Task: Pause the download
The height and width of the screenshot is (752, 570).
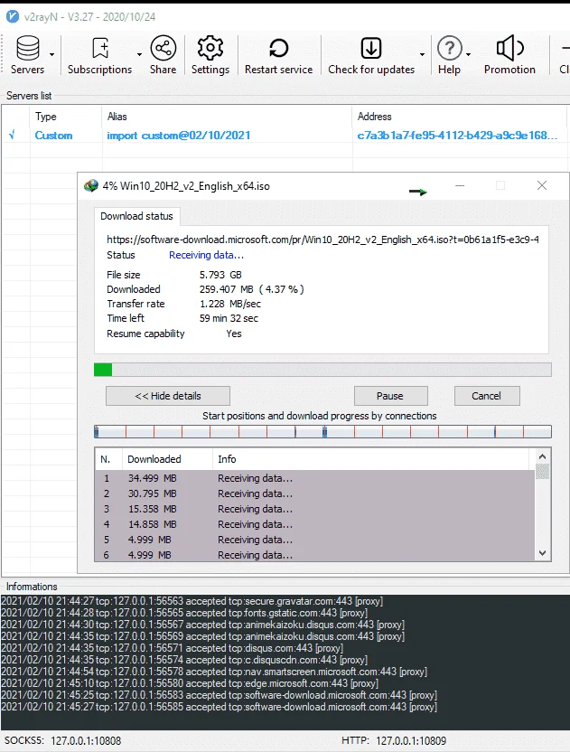Action: [x=390, y=396]
